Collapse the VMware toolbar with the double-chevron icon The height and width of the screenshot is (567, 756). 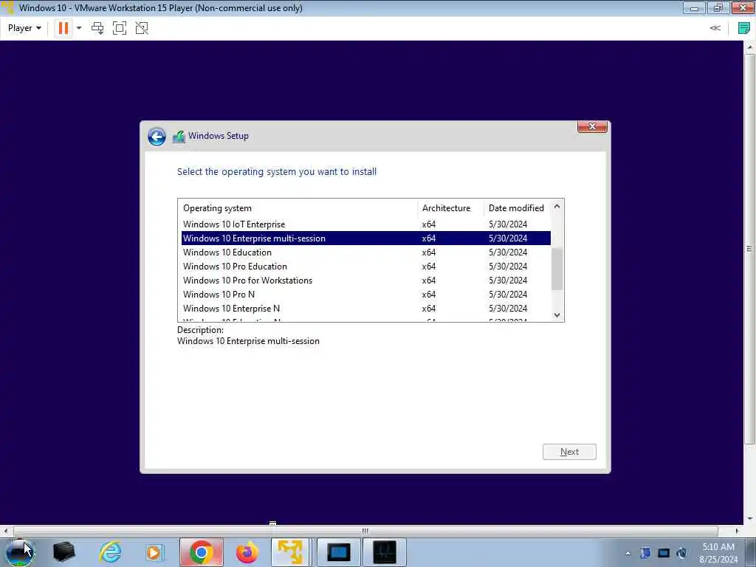(715, 28)
